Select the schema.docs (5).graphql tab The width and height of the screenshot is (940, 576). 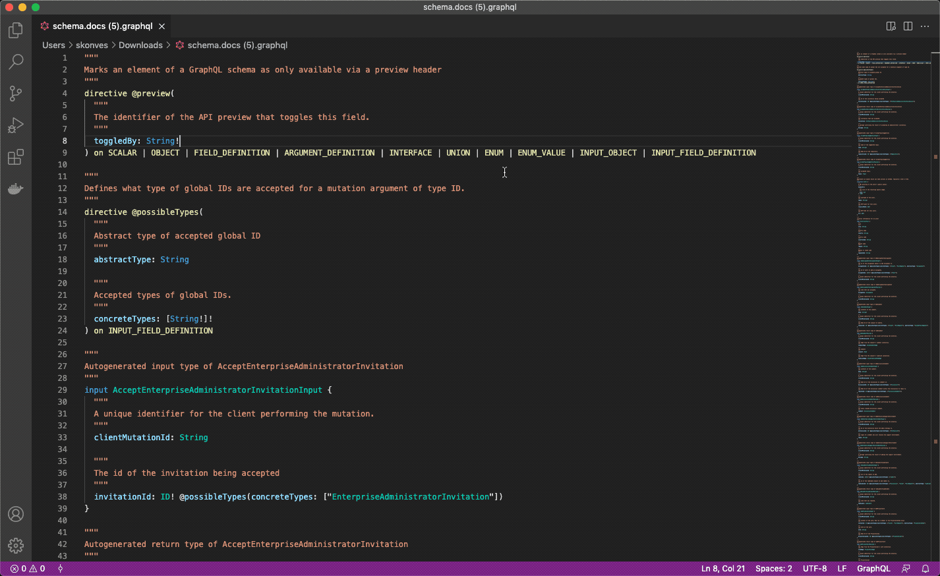102,26
